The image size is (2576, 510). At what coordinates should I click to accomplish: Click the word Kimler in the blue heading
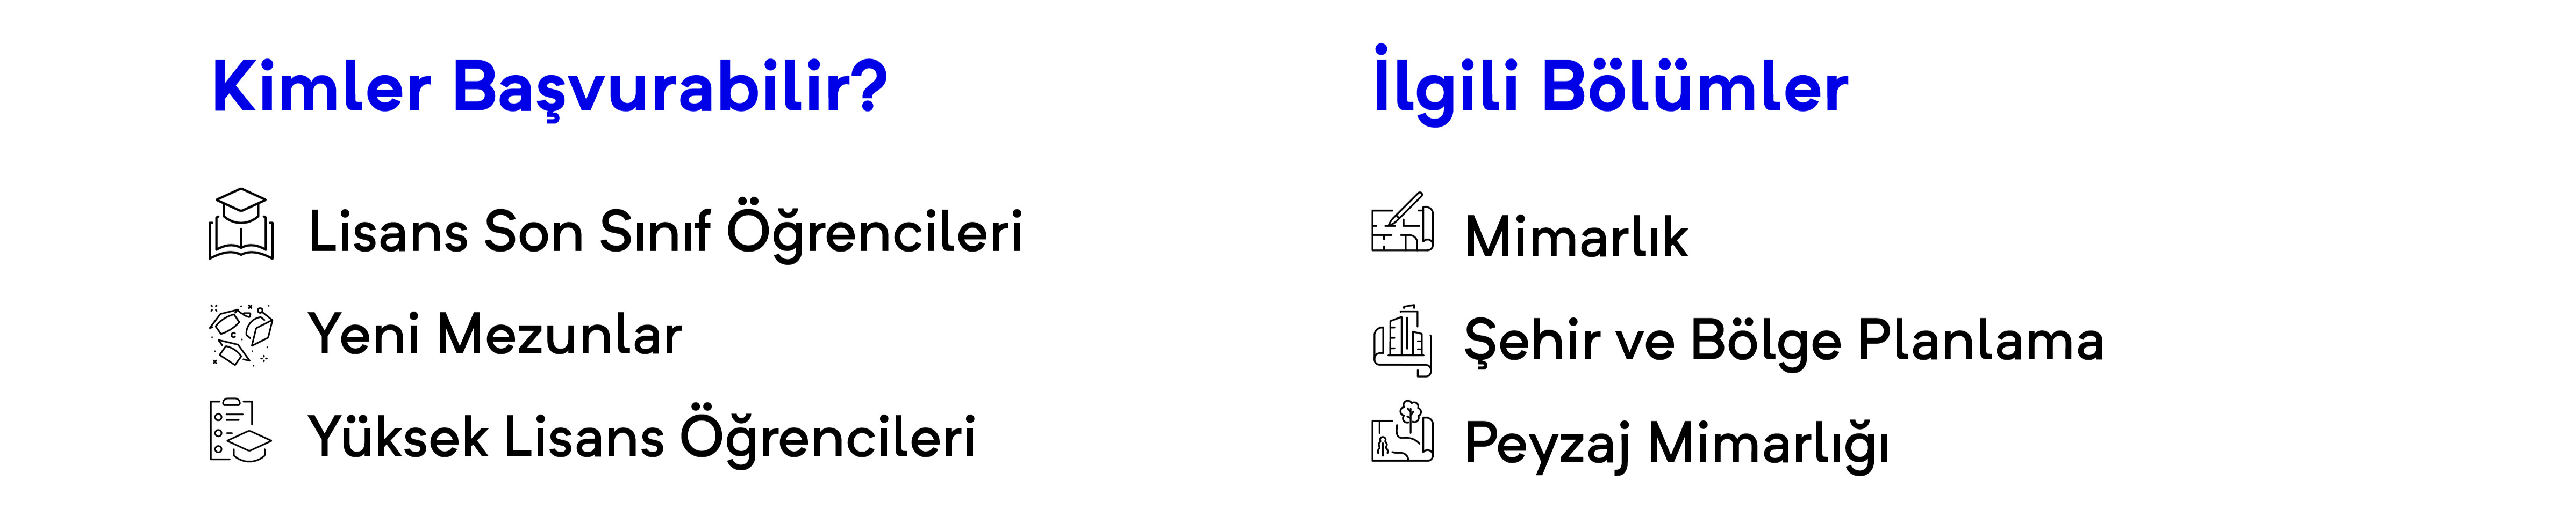coord(321,87)
